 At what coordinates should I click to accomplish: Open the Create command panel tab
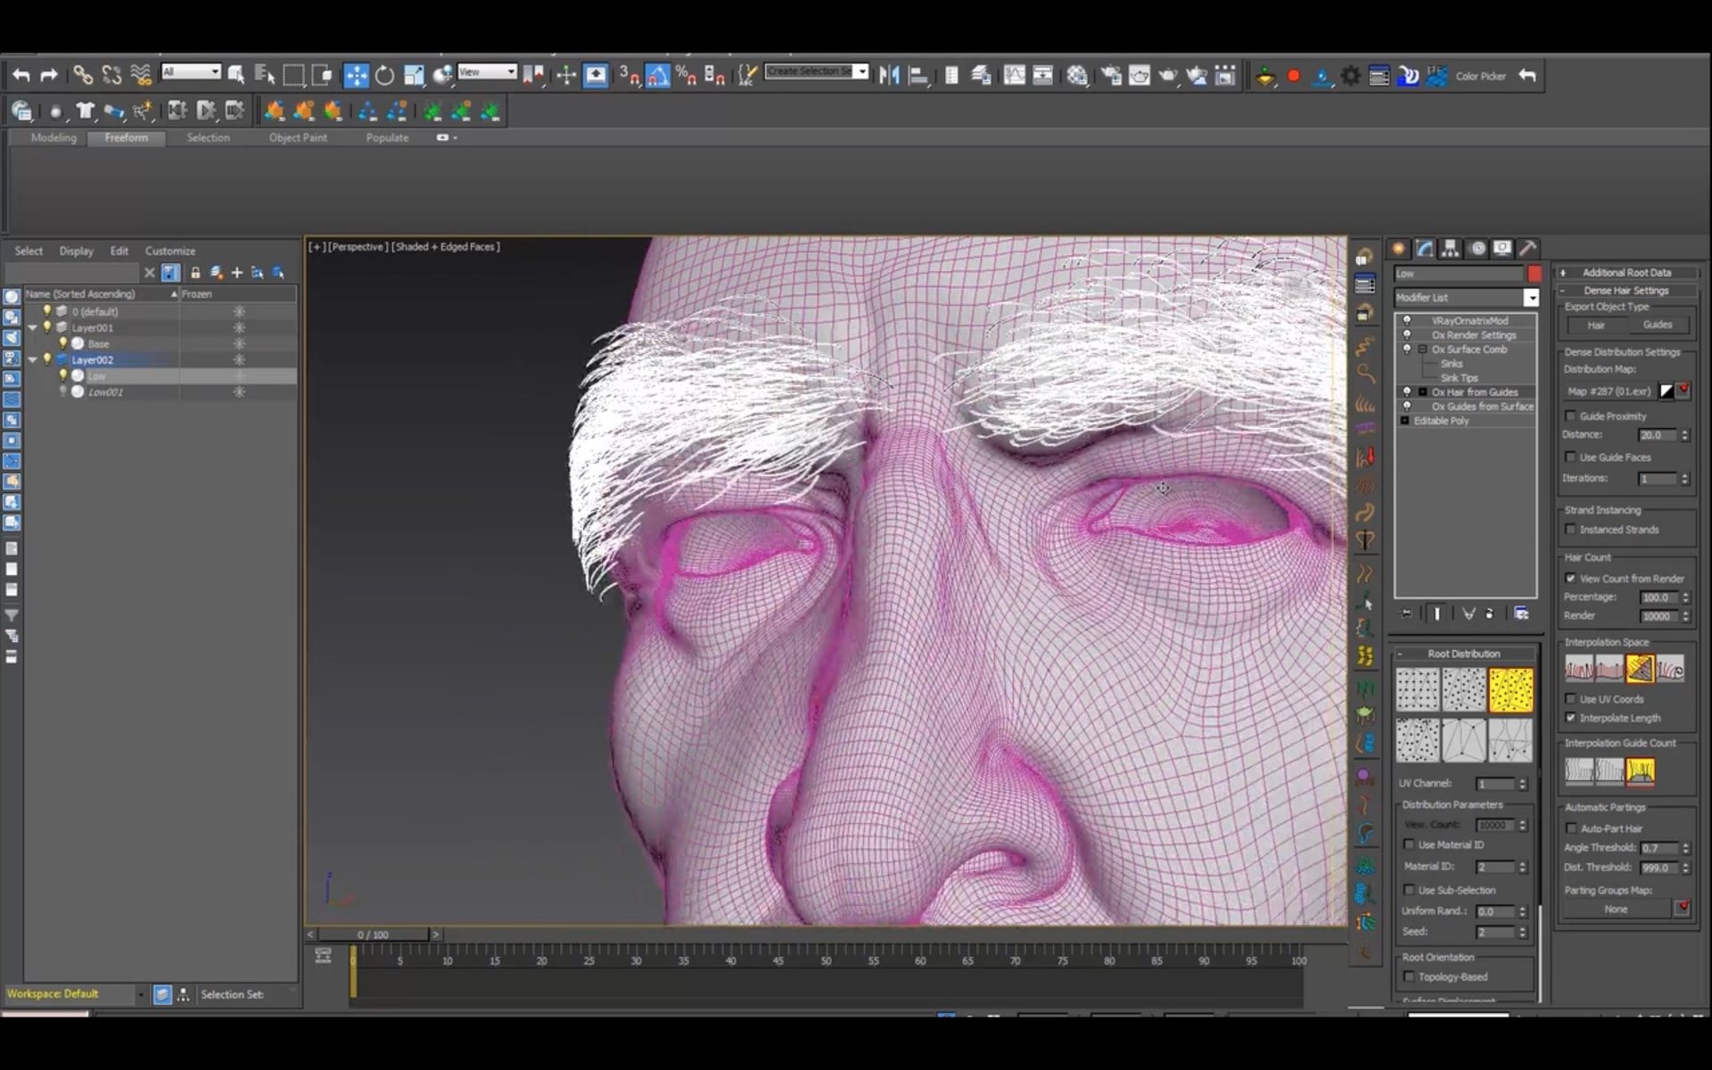pos(1398,249)
